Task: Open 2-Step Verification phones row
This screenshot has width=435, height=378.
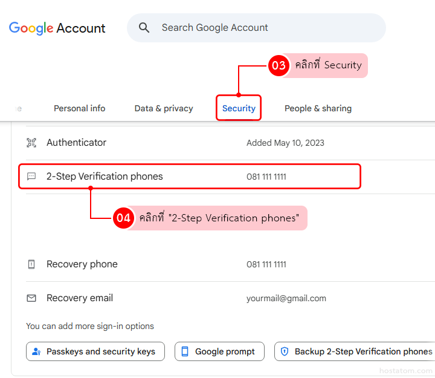Action: (181, 177)
